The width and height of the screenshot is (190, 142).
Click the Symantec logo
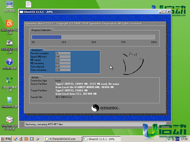point(105,108)
